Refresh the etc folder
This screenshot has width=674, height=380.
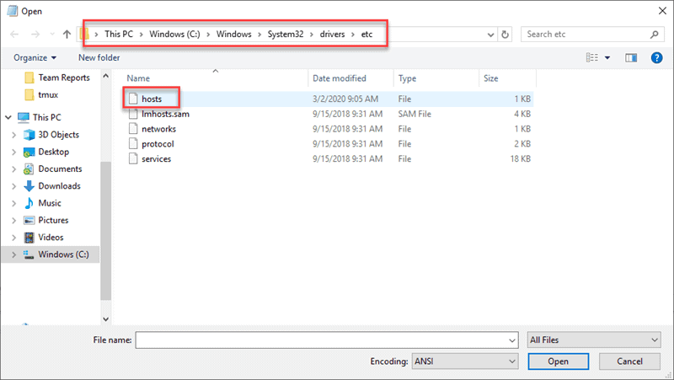tap(505, 34)
